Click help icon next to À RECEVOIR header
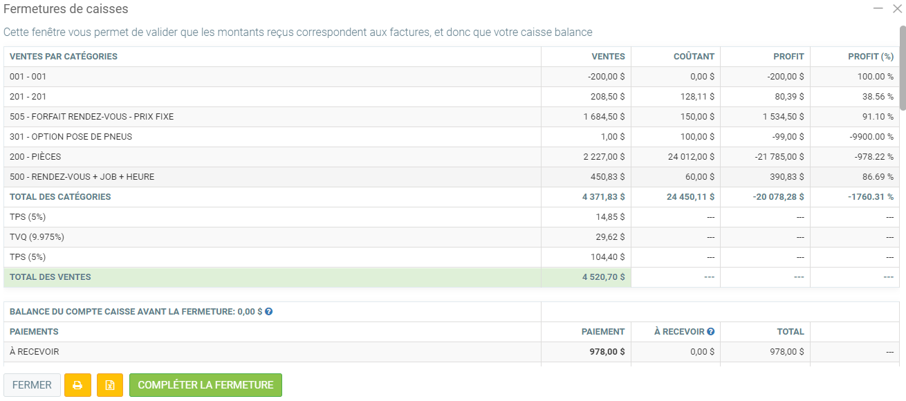This screenshot has height=401, width=906. [x=710, y=332]
